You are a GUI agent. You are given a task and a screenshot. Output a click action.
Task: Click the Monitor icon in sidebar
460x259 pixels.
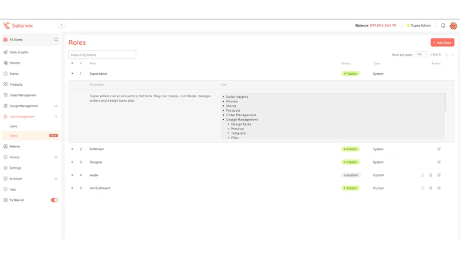point(5,63)
